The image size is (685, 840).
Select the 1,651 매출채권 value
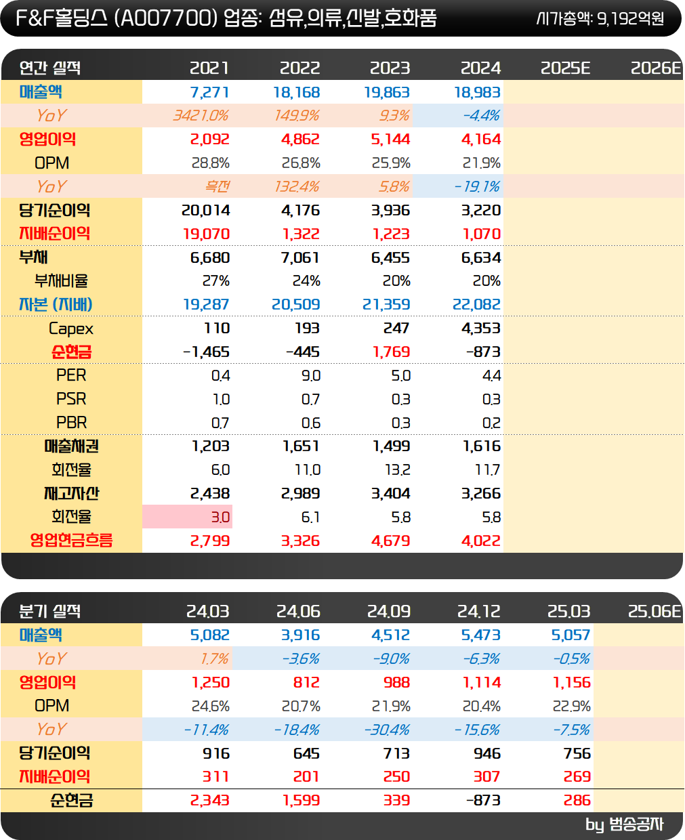tap(301, 446)
